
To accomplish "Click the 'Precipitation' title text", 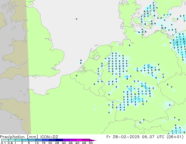I will 12,137.
